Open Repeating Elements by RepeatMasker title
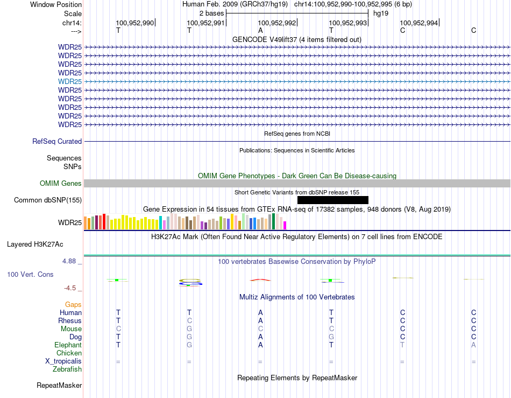Image resolution: width=511 pixels, height=398 pixels. [297, 378]
